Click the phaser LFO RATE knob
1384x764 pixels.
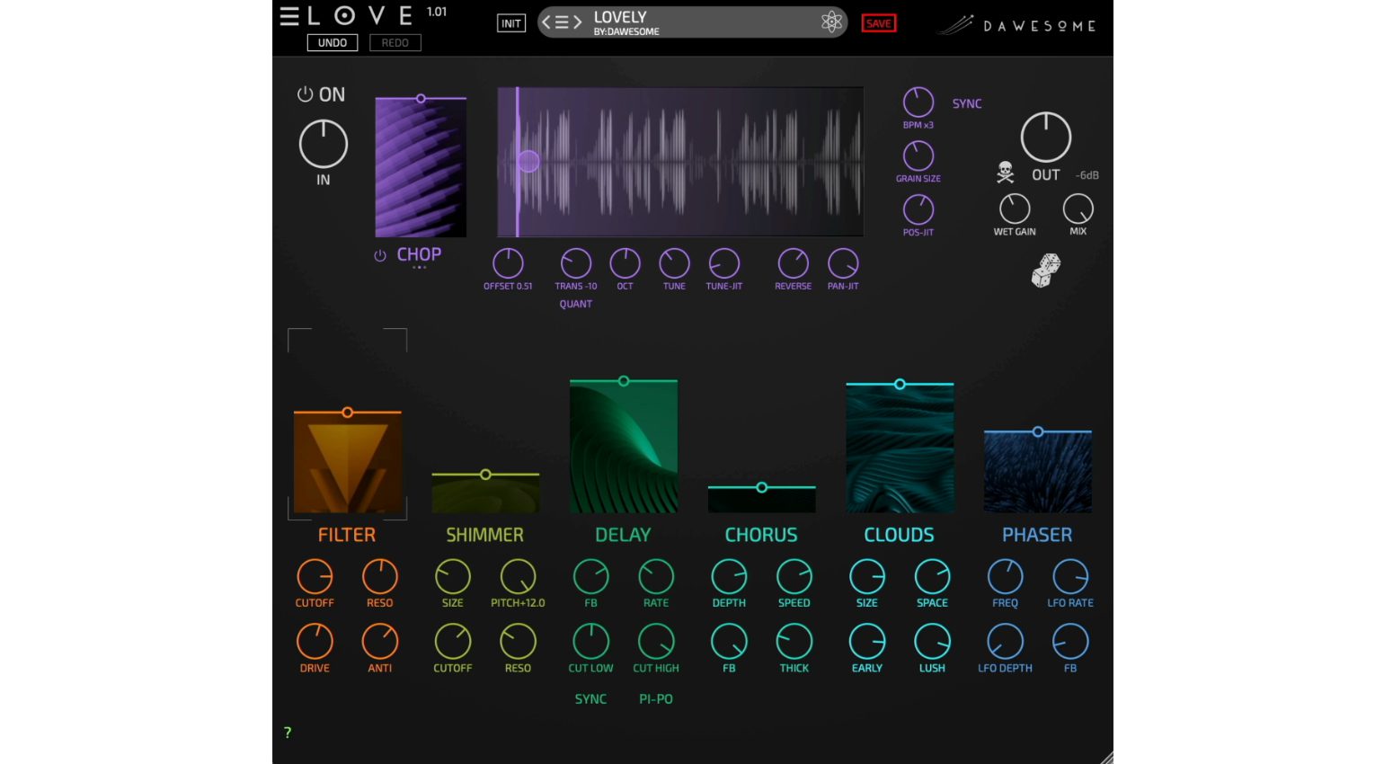[x=1070, y=577]
